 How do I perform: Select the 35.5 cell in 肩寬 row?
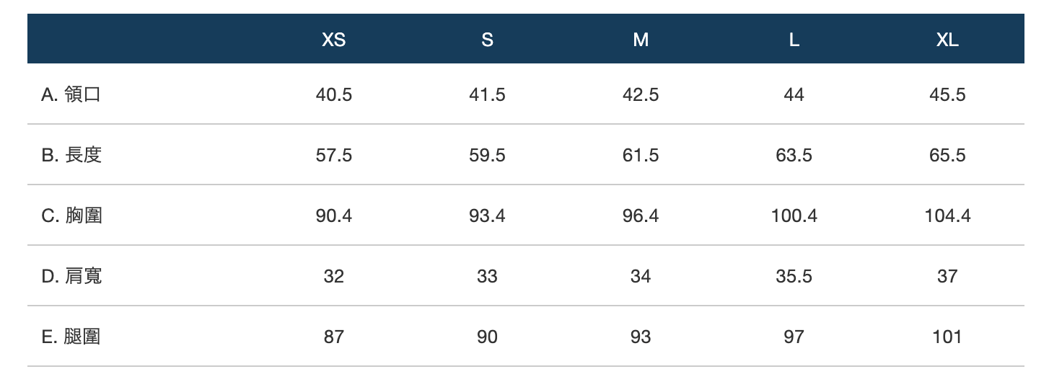[794, 276]
